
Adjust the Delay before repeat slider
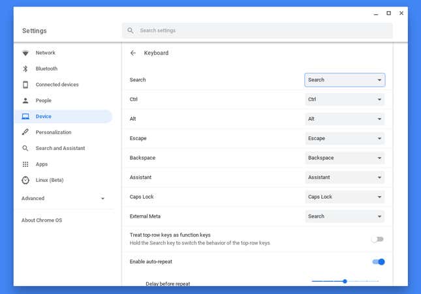[345, 281]
